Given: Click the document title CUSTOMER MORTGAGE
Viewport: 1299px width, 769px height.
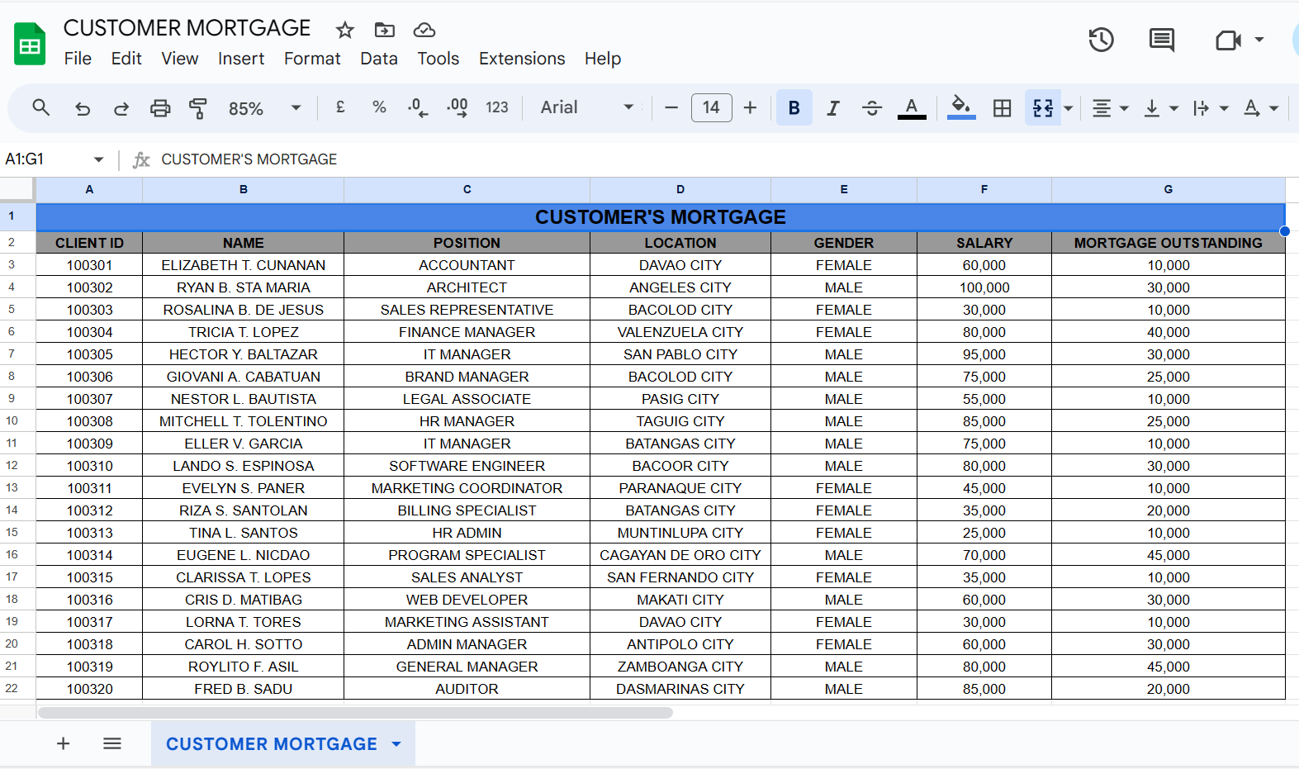Looking at the screenshot, I should click(187, 28).
